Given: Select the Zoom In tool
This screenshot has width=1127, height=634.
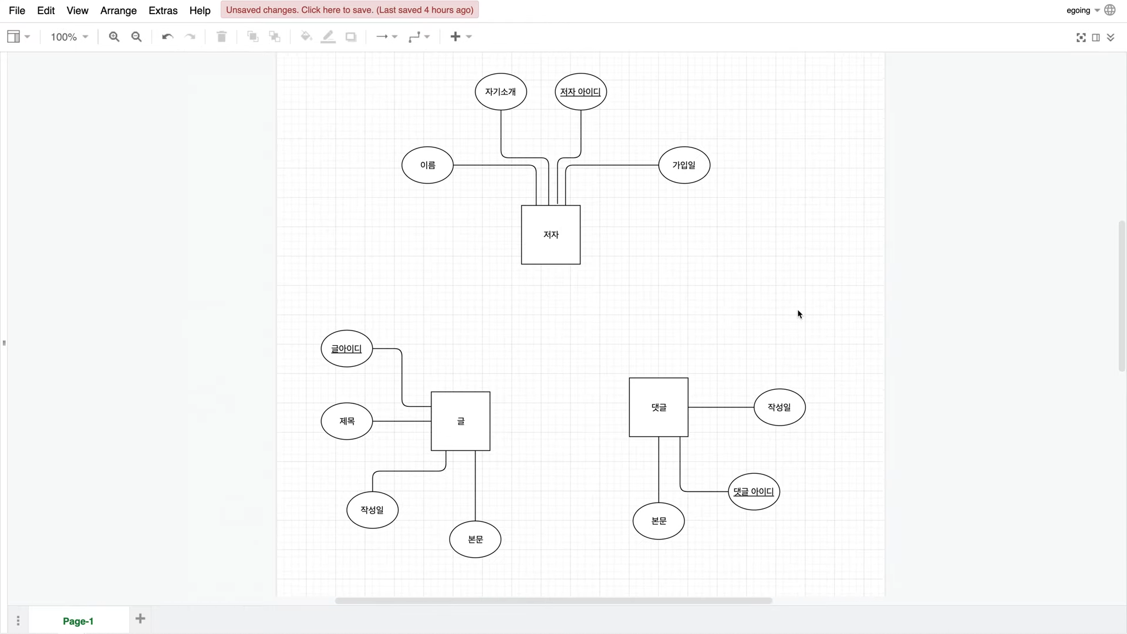Looking at the screenshot, I should coord(114,36).
